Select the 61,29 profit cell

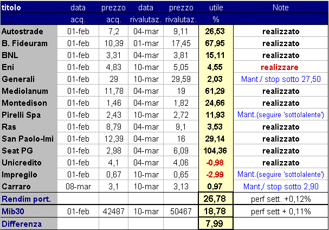pos(215,91)
